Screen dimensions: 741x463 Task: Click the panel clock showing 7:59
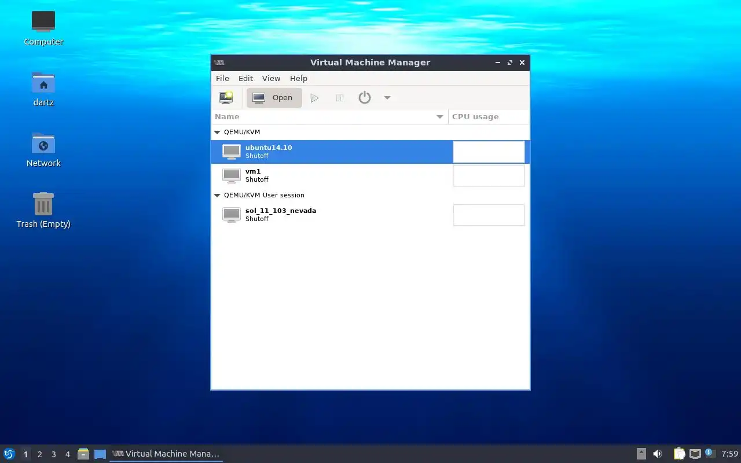[x=729, y=454]
